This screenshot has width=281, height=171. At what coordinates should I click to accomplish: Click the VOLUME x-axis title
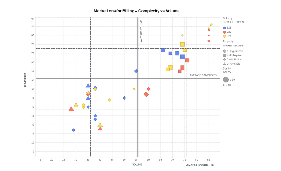pos(137,164)
